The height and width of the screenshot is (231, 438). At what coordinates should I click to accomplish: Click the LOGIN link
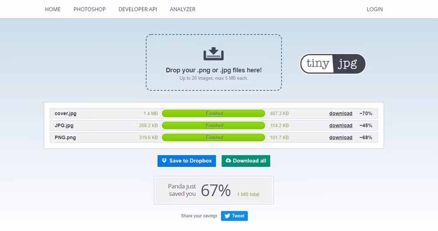coord(374,9)
